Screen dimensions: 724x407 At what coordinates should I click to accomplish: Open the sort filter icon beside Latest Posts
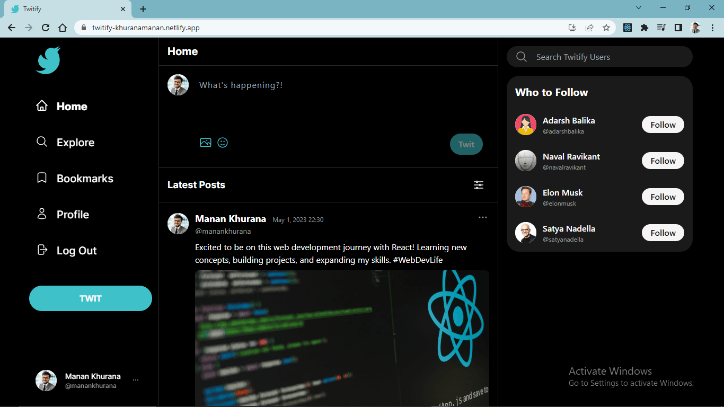pyautogui.click(x=479, y=185)
